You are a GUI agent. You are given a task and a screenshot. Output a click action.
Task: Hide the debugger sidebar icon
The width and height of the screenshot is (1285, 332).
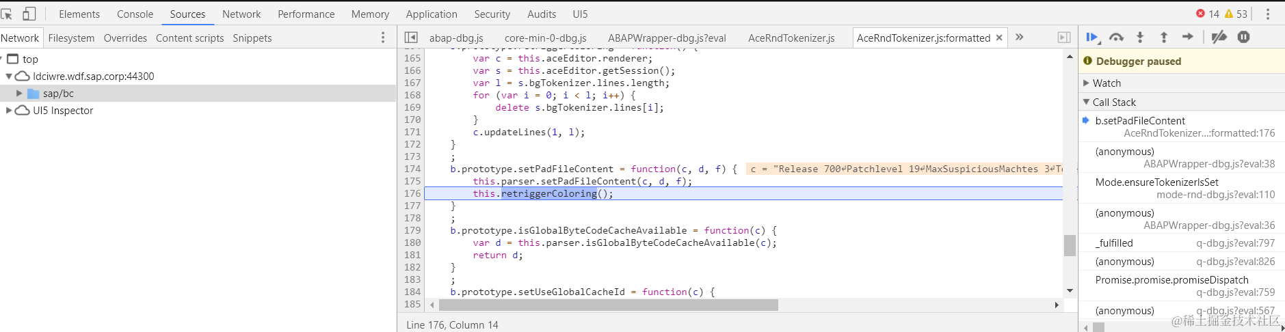tap(1064, 38)
